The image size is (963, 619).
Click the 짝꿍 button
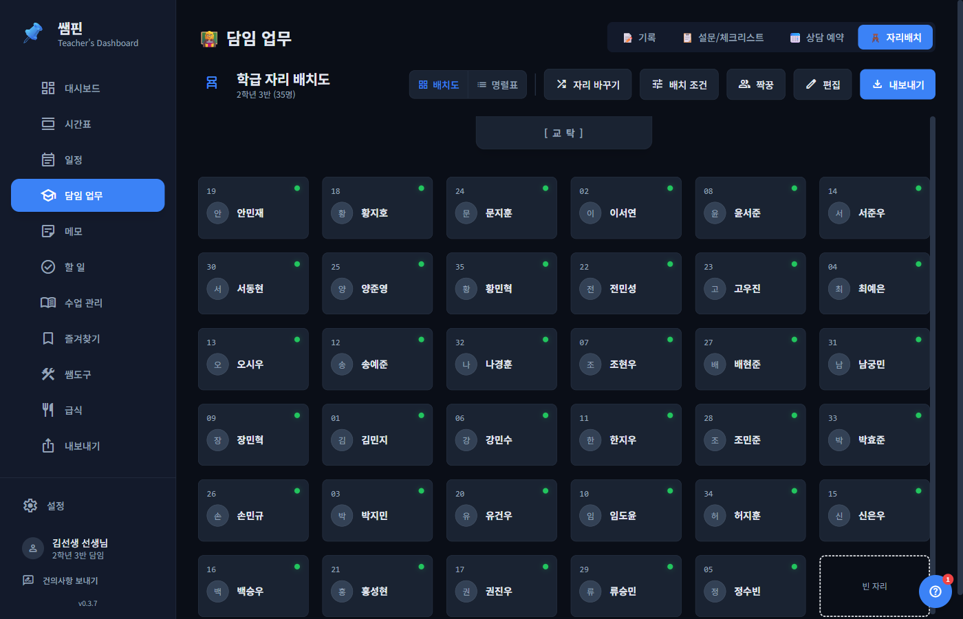tap(756, 85)
